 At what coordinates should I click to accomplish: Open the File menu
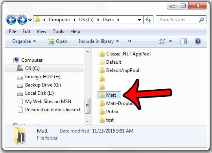[13, 31]
